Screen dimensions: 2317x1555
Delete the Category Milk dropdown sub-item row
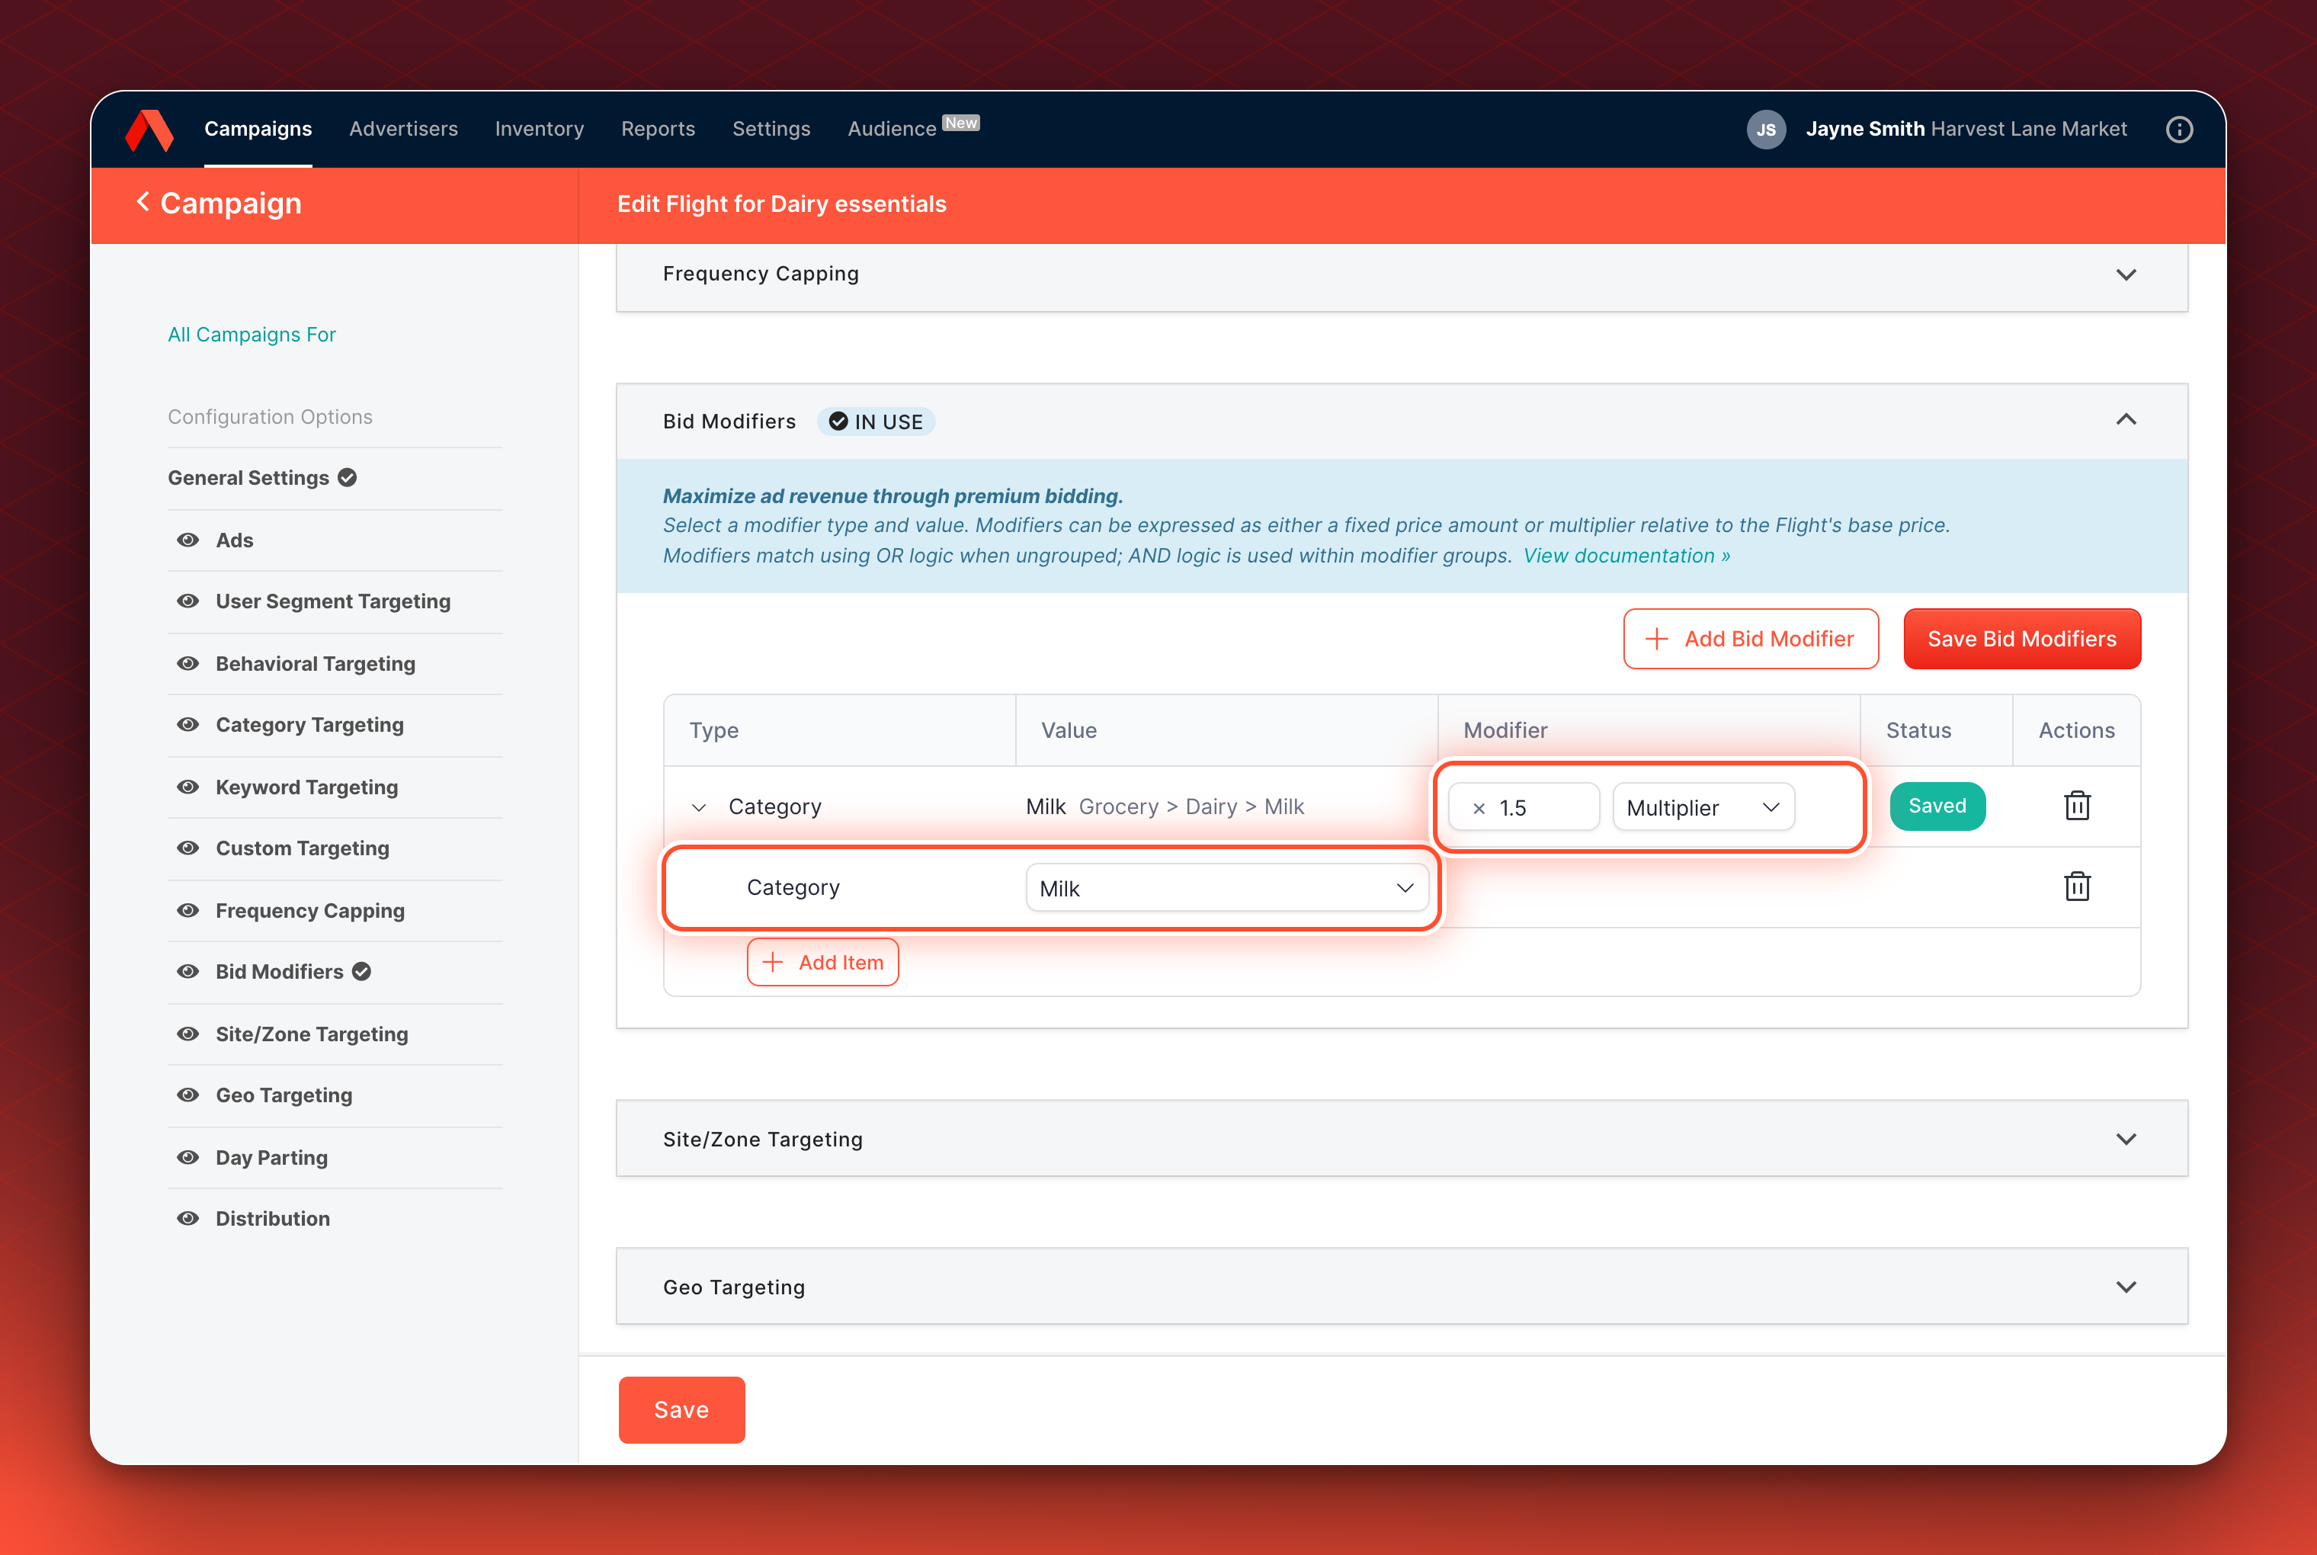click(2077, 886)
